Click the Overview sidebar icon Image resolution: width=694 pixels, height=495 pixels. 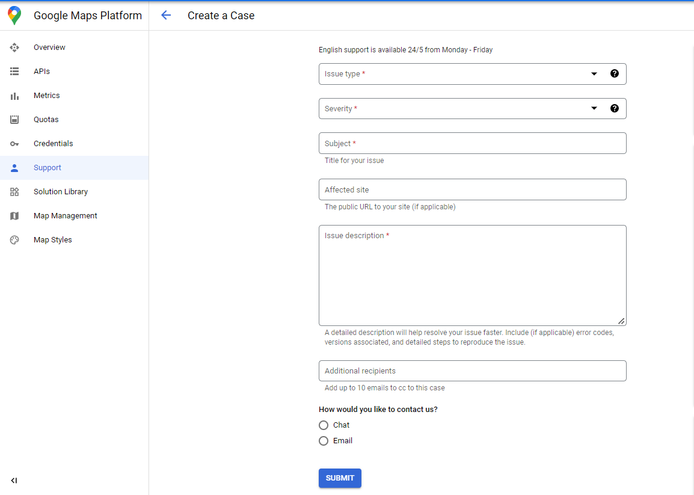tap(14, 48)
